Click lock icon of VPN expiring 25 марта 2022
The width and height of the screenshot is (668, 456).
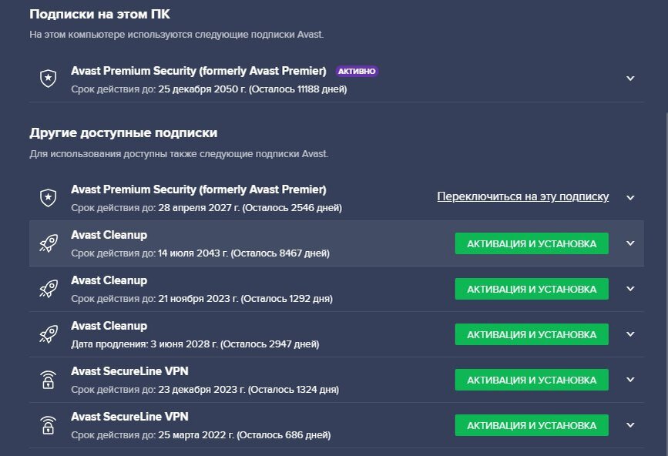pos(48,425)
